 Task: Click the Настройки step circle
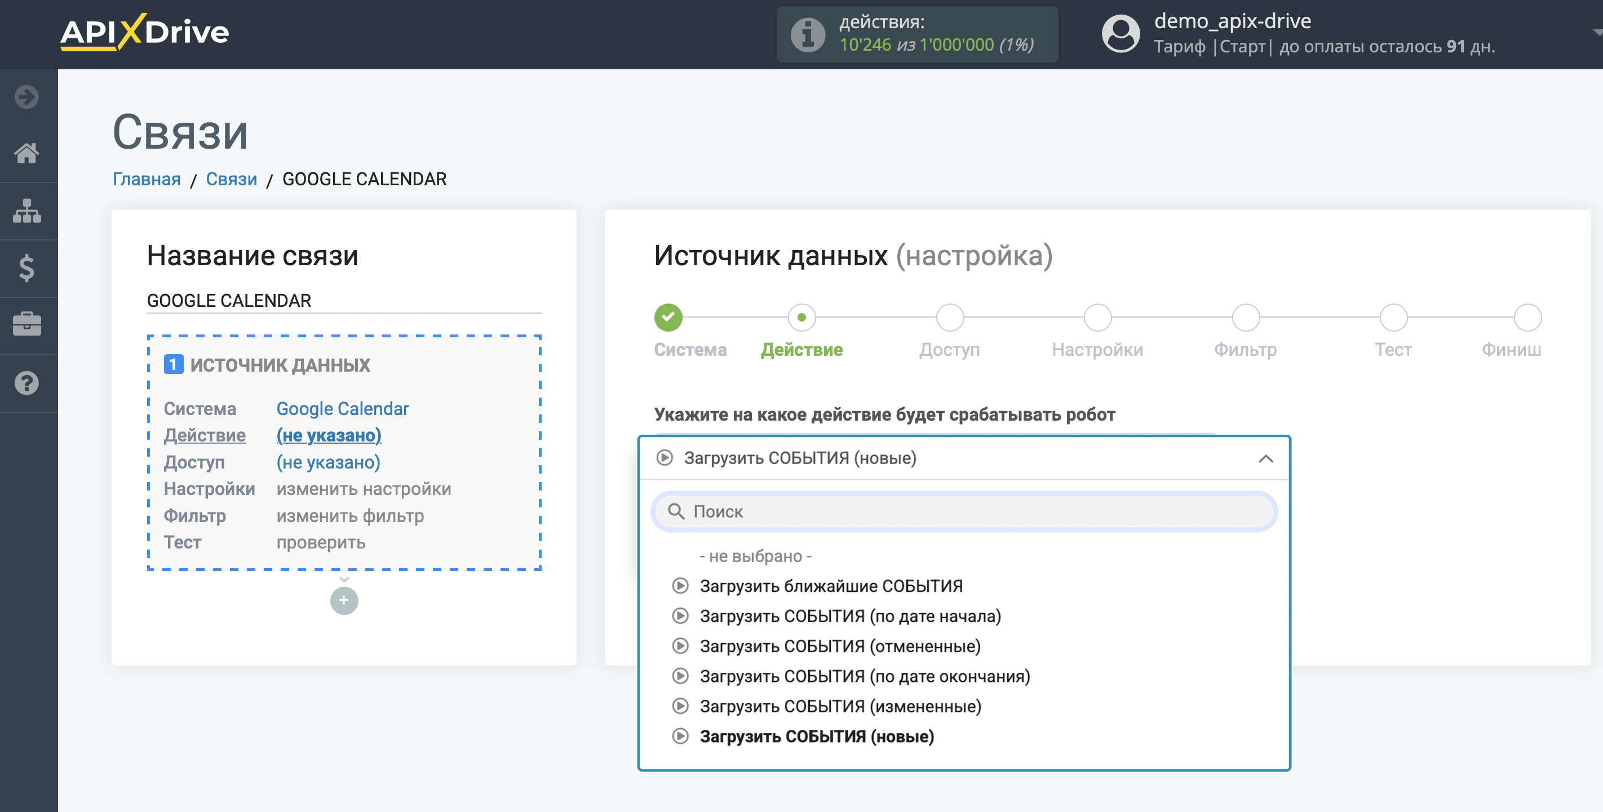point(1097,317)
